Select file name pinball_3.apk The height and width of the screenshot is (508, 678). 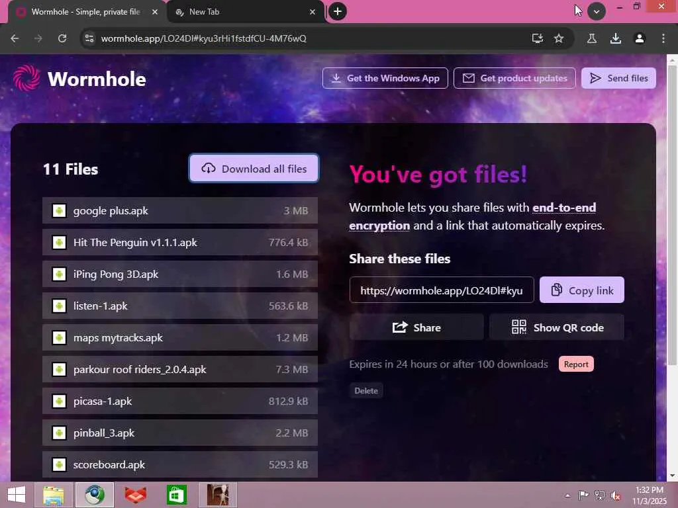tap(104, 433)
